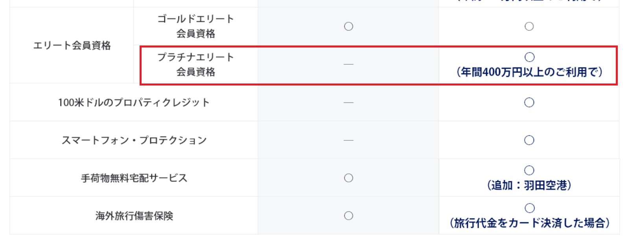Click the エリート会員資格 row header

[72, 45]
